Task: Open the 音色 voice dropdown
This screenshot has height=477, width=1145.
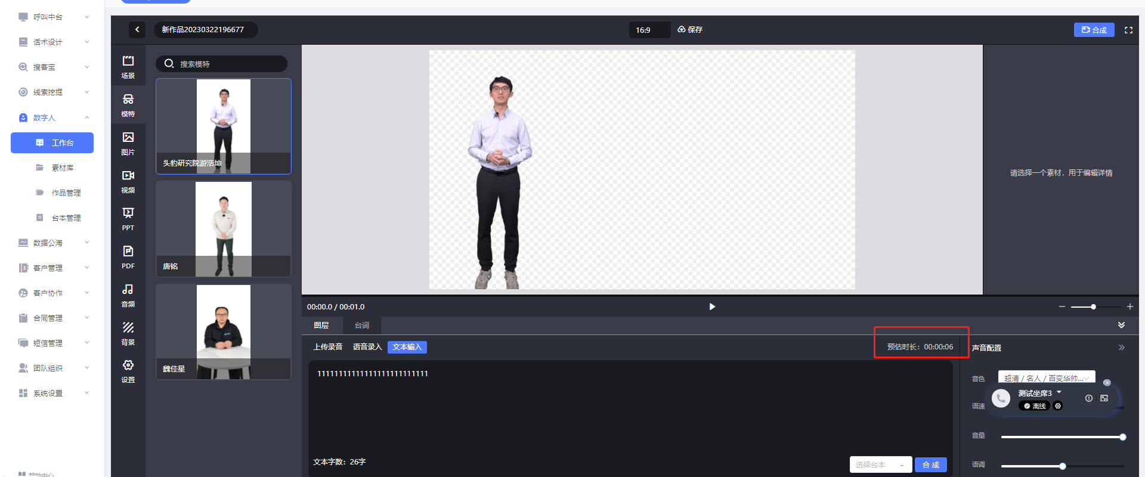Action: pos(1047,378)
